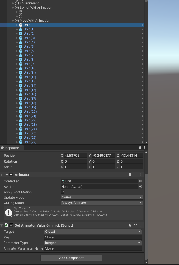The height and width of the screenshot is (265, 179).
Task: Click the Position Y field
Action: click(x=103, y=156)
